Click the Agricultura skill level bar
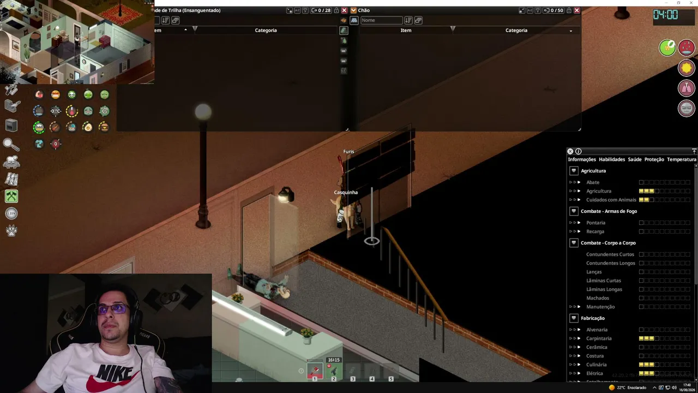This screenshot has width=698, height=393. tap(665, 191)
